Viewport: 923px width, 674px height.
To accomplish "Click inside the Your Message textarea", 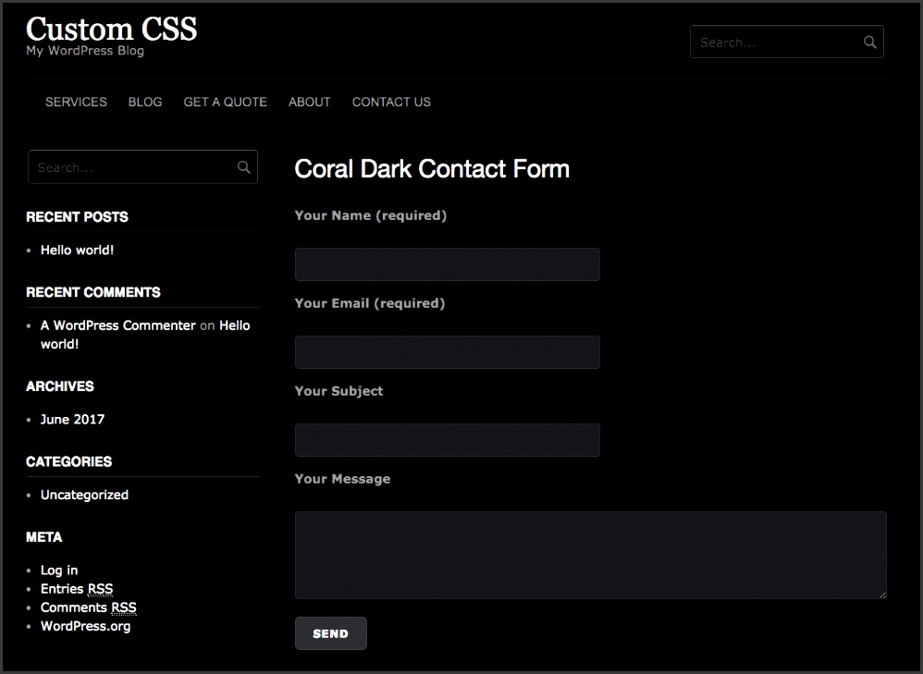I will point(590,555).
